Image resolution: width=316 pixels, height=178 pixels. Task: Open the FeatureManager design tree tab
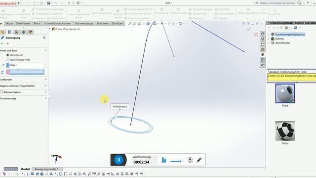point(2,32)
